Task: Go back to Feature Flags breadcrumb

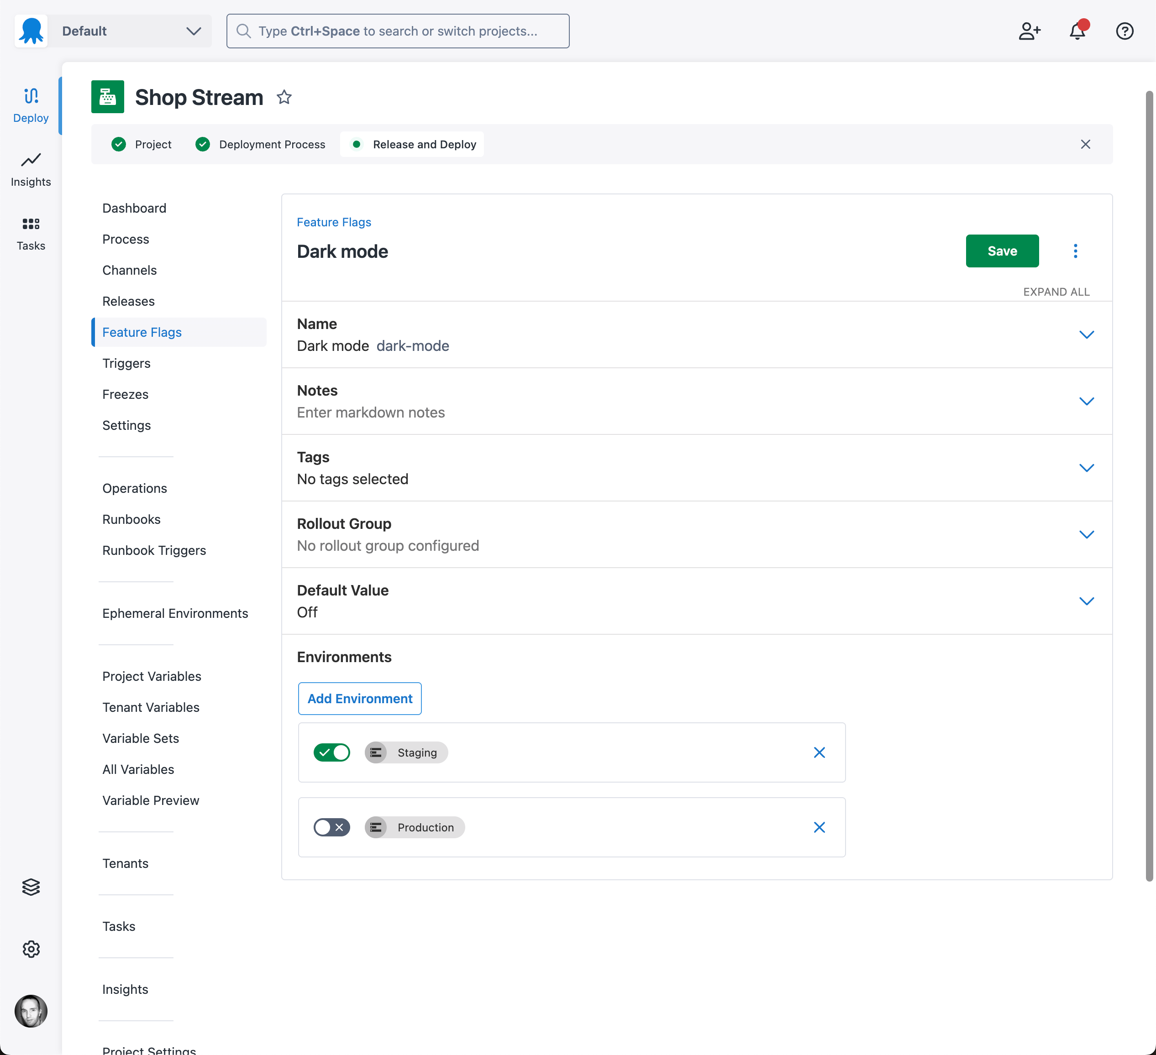Action: tap(334, 222)
